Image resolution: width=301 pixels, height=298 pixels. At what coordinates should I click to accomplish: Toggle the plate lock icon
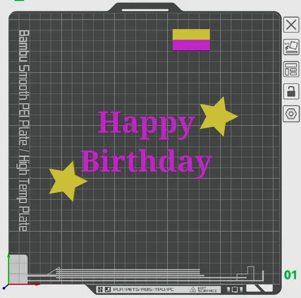[x=291, y=91]
